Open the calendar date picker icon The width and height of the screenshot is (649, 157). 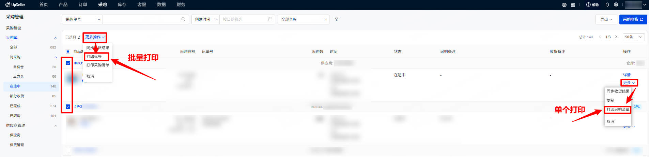tap(270, 19)
